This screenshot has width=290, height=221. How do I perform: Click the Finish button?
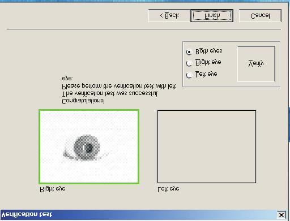pyautogui.click(x=212, y=16)
